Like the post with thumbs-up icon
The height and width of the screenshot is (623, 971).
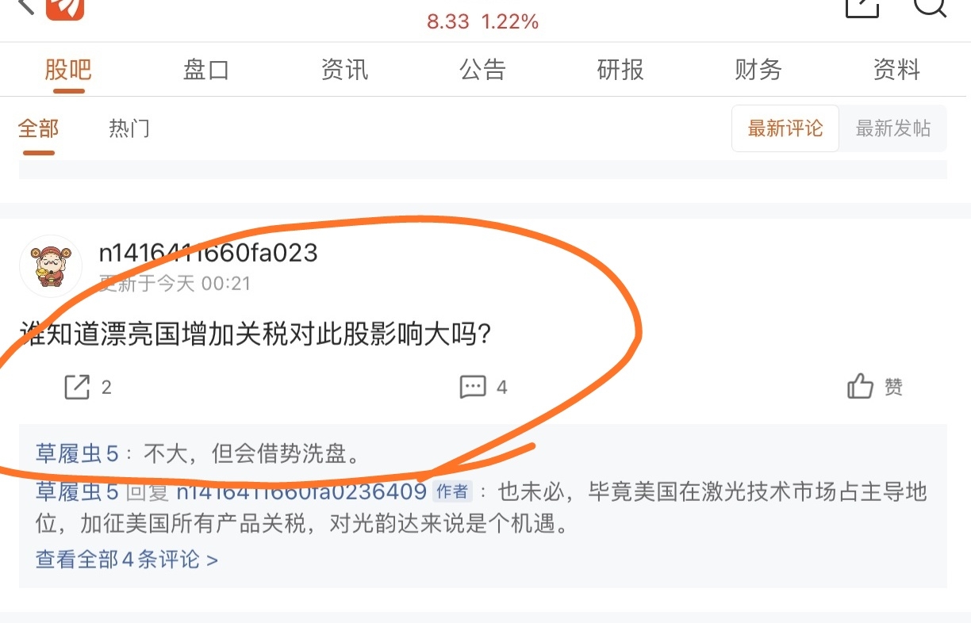[x=860, y=387]
